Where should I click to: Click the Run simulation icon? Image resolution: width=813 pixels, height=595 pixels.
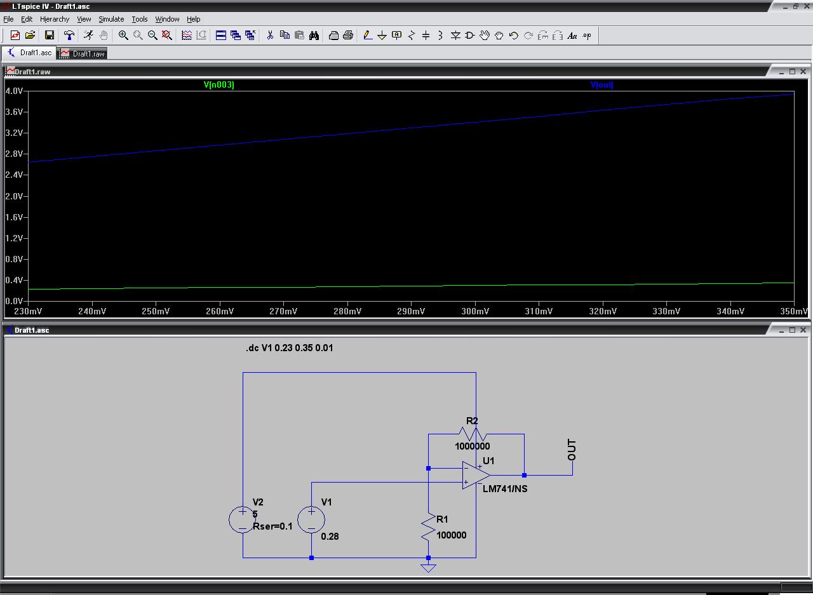tap(88, 36)
